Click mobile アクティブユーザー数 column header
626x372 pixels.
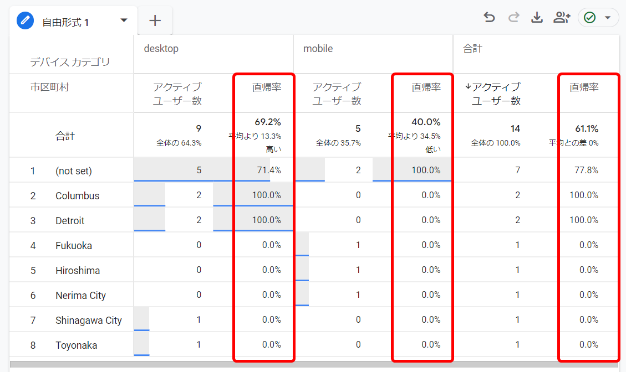coord(337,94)
